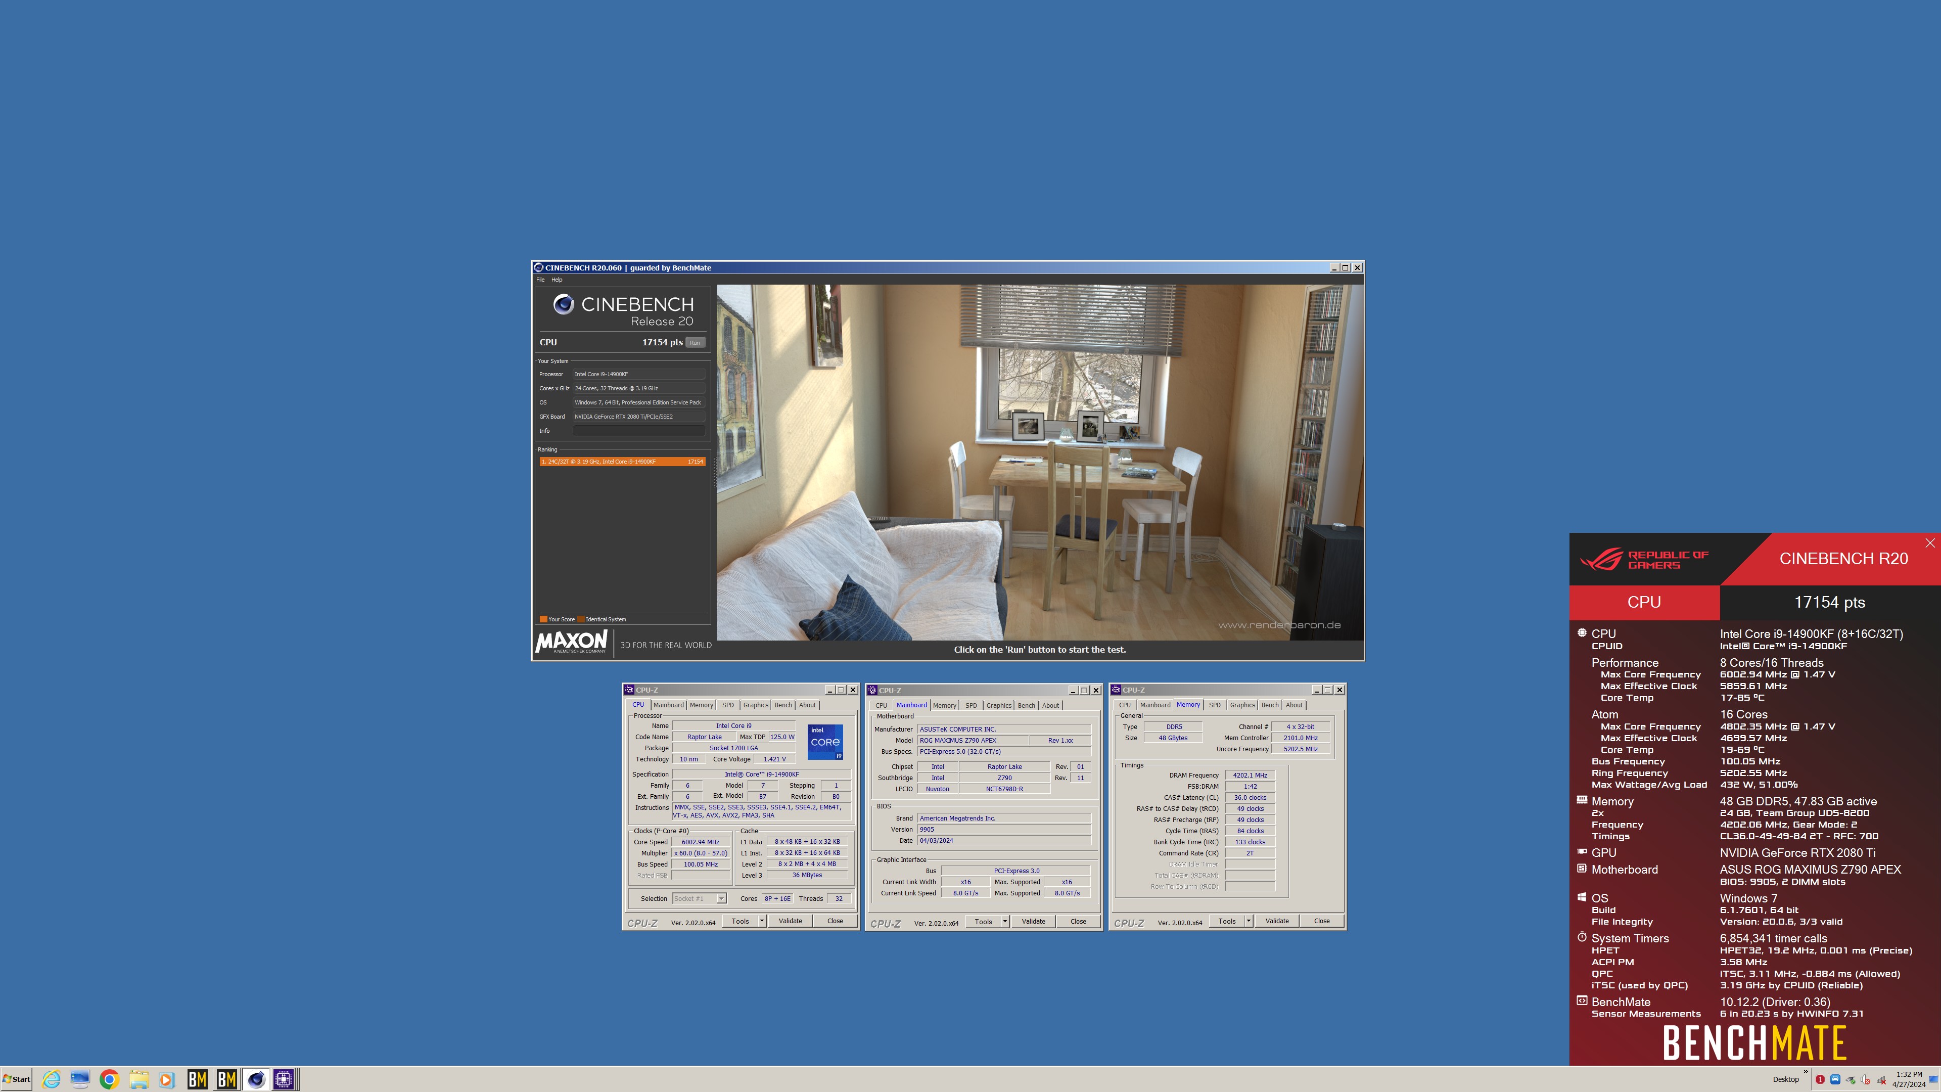
Task: Click the Motherboard section icon in BenchMate panel
Action: click(1582, 868)
